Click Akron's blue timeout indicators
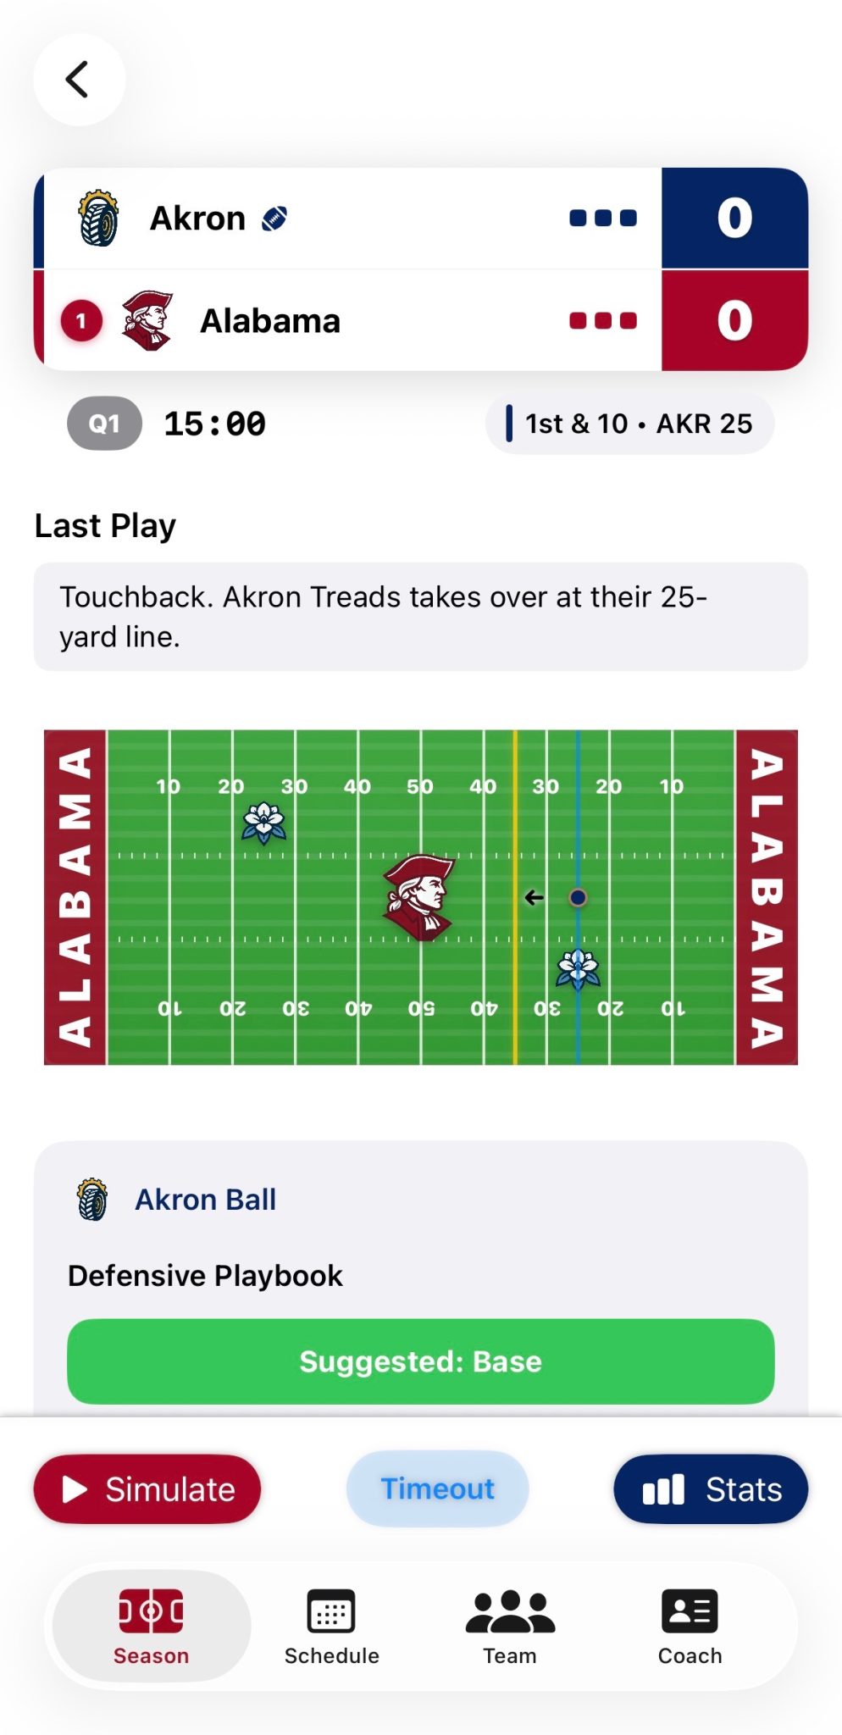The height and width of the screenshot is (1735, 842). [x=602, y=219]
